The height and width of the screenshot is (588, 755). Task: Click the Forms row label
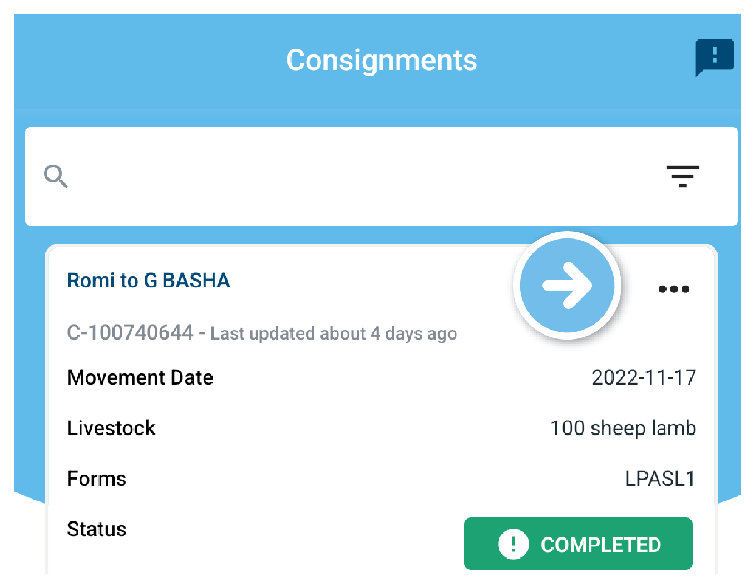[97, 479]
